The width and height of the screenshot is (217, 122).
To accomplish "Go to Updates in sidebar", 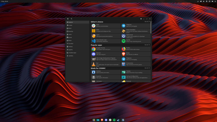I will point(77,56).
